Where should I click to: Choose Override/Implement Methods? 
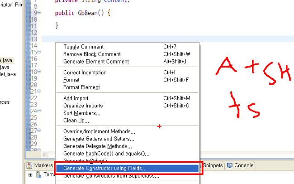click(x=128, y=131)
